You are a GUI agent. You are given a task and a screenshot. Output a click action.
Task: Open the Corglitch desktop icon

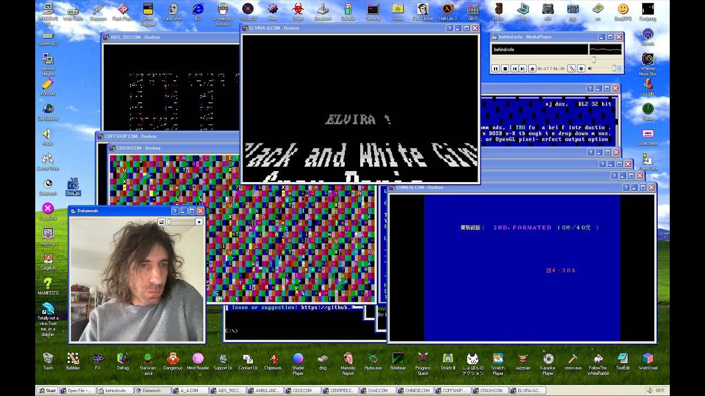(48, 262)
